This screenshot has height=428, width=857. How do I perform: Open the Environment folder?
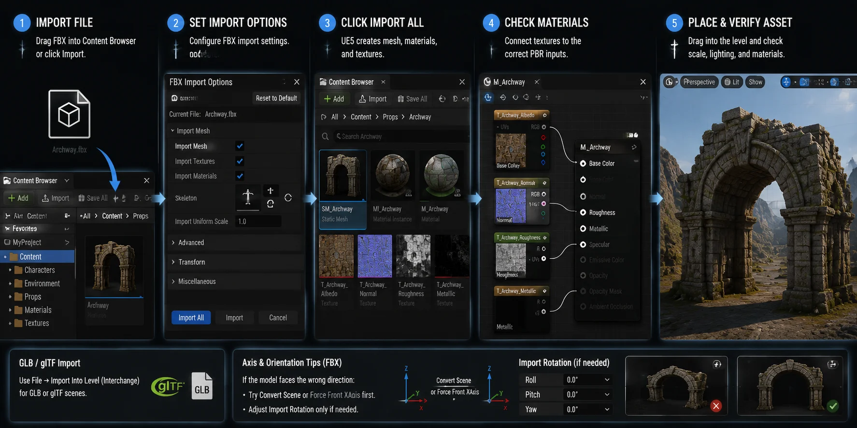(37, 284)
